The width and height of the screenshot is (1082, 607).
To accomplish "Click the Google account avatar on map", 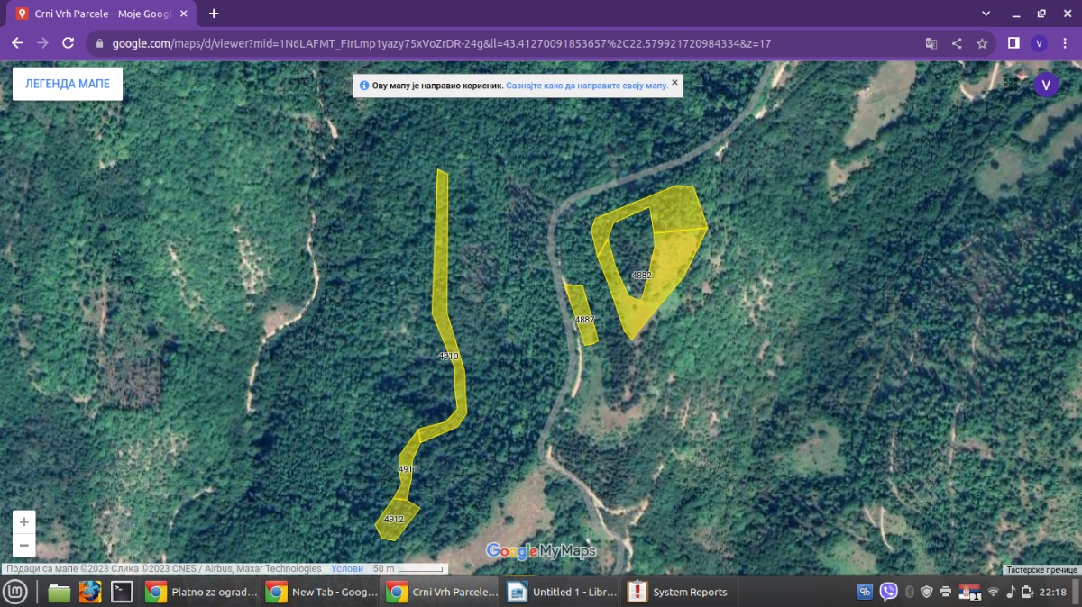I will pos(1045,85).
